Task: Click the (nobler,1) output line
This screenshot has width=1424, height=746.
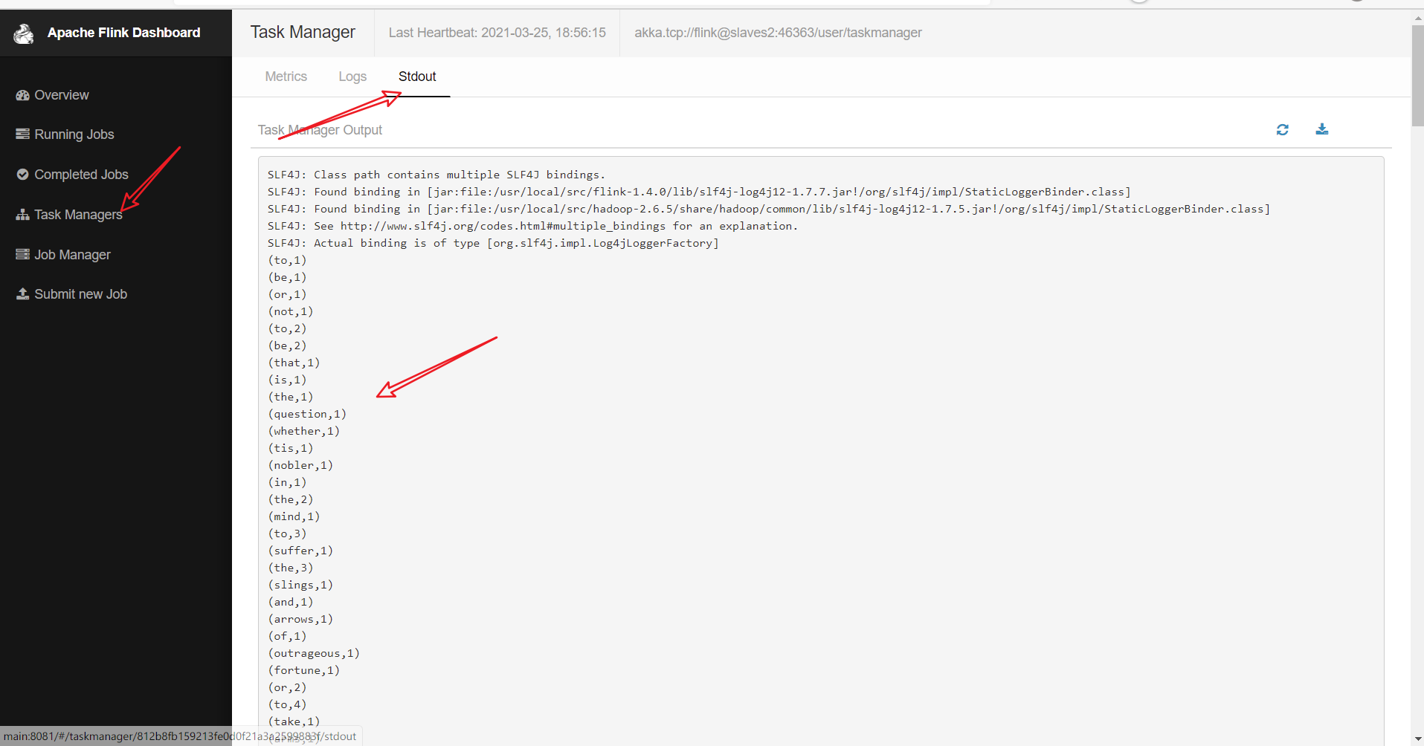Action: pos(300,465)
